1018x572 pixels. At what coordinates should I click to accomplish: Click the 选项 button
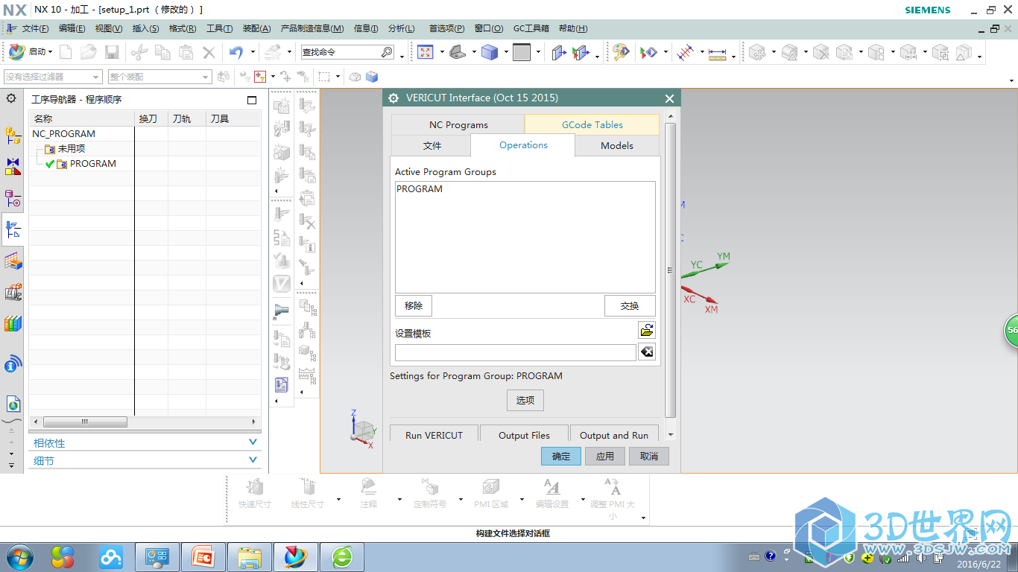525,400
